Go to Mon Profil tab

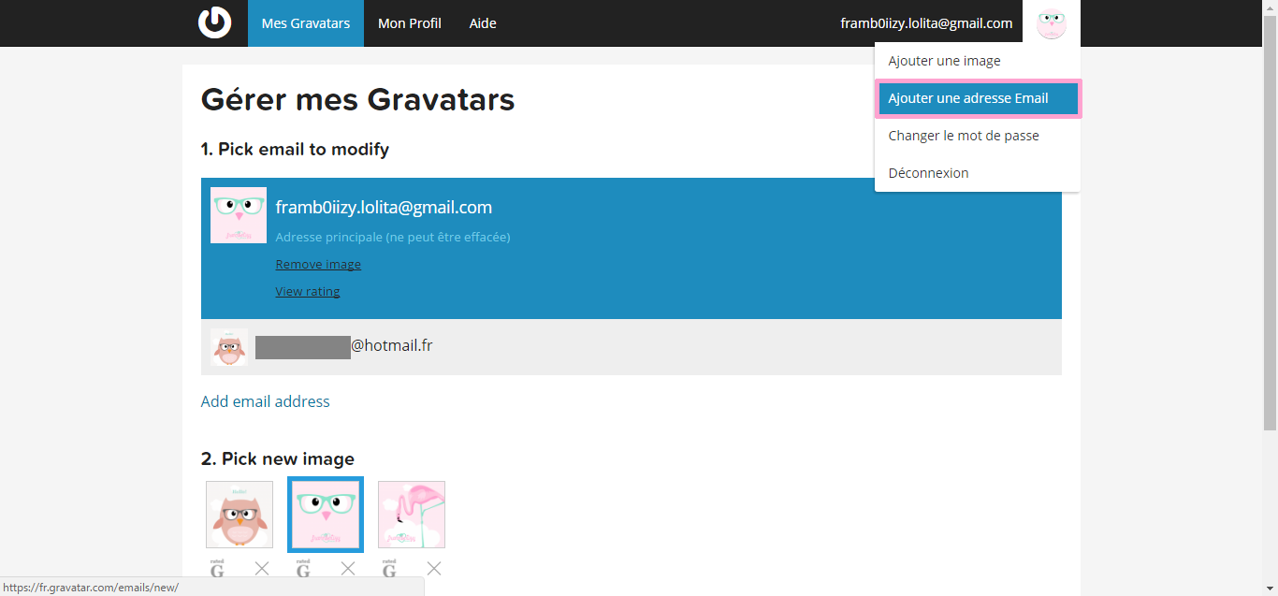410,23
